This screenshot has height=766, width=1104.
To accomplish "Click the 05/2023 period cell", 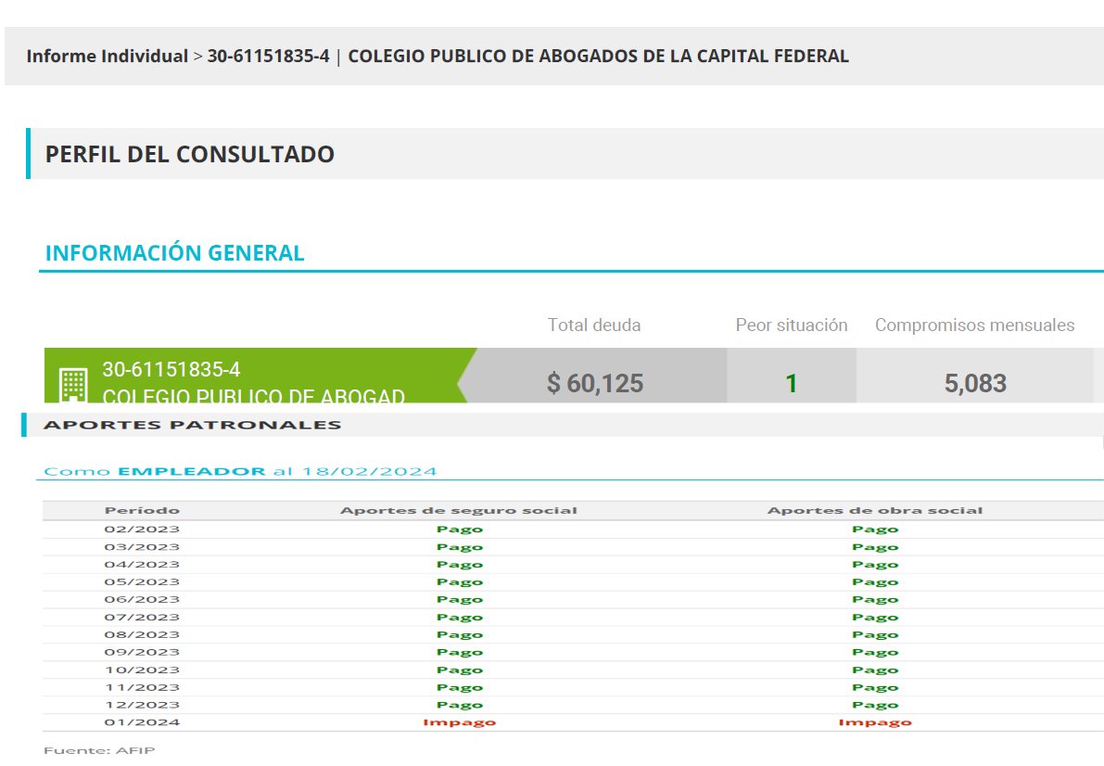I will coord(142,582).
